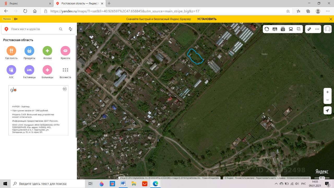Enable street panoramas on the map
The image size is (334, 188).
(275, 29)
